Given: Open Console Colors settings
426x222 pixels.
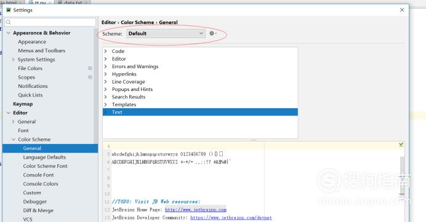Looking at the screenshot, I should (41, 184).
